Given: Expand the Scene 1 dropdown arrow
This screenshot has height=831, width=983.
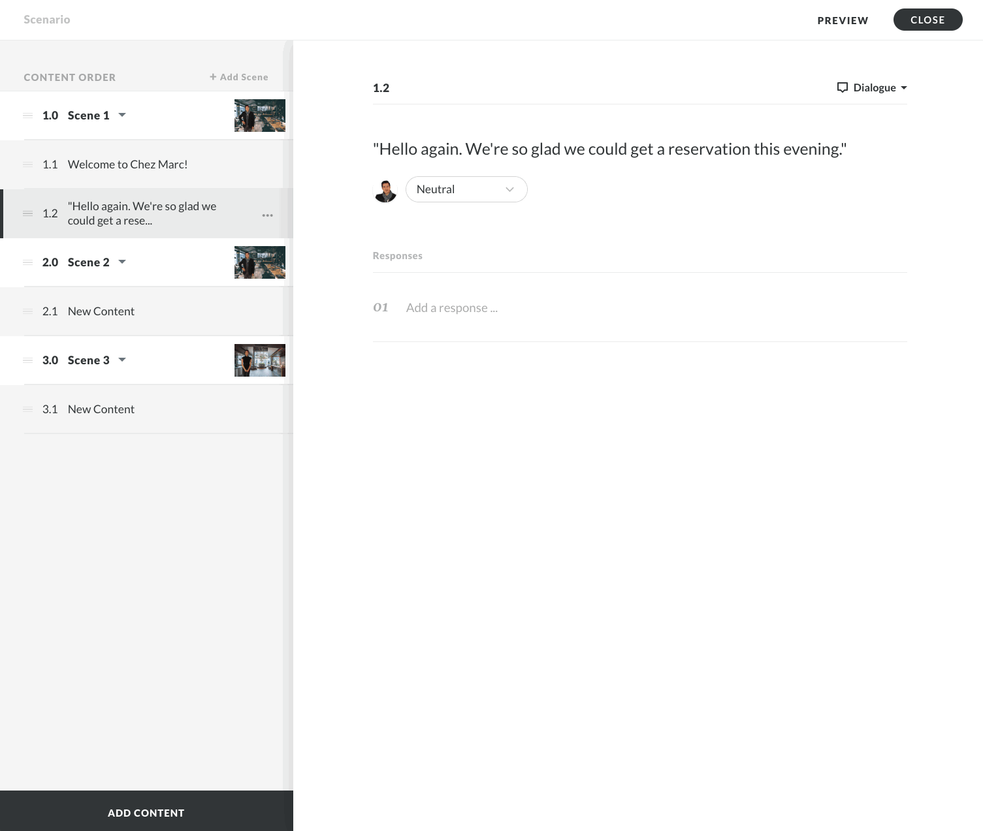Looking at the screenshot, I should click(122, 115).
